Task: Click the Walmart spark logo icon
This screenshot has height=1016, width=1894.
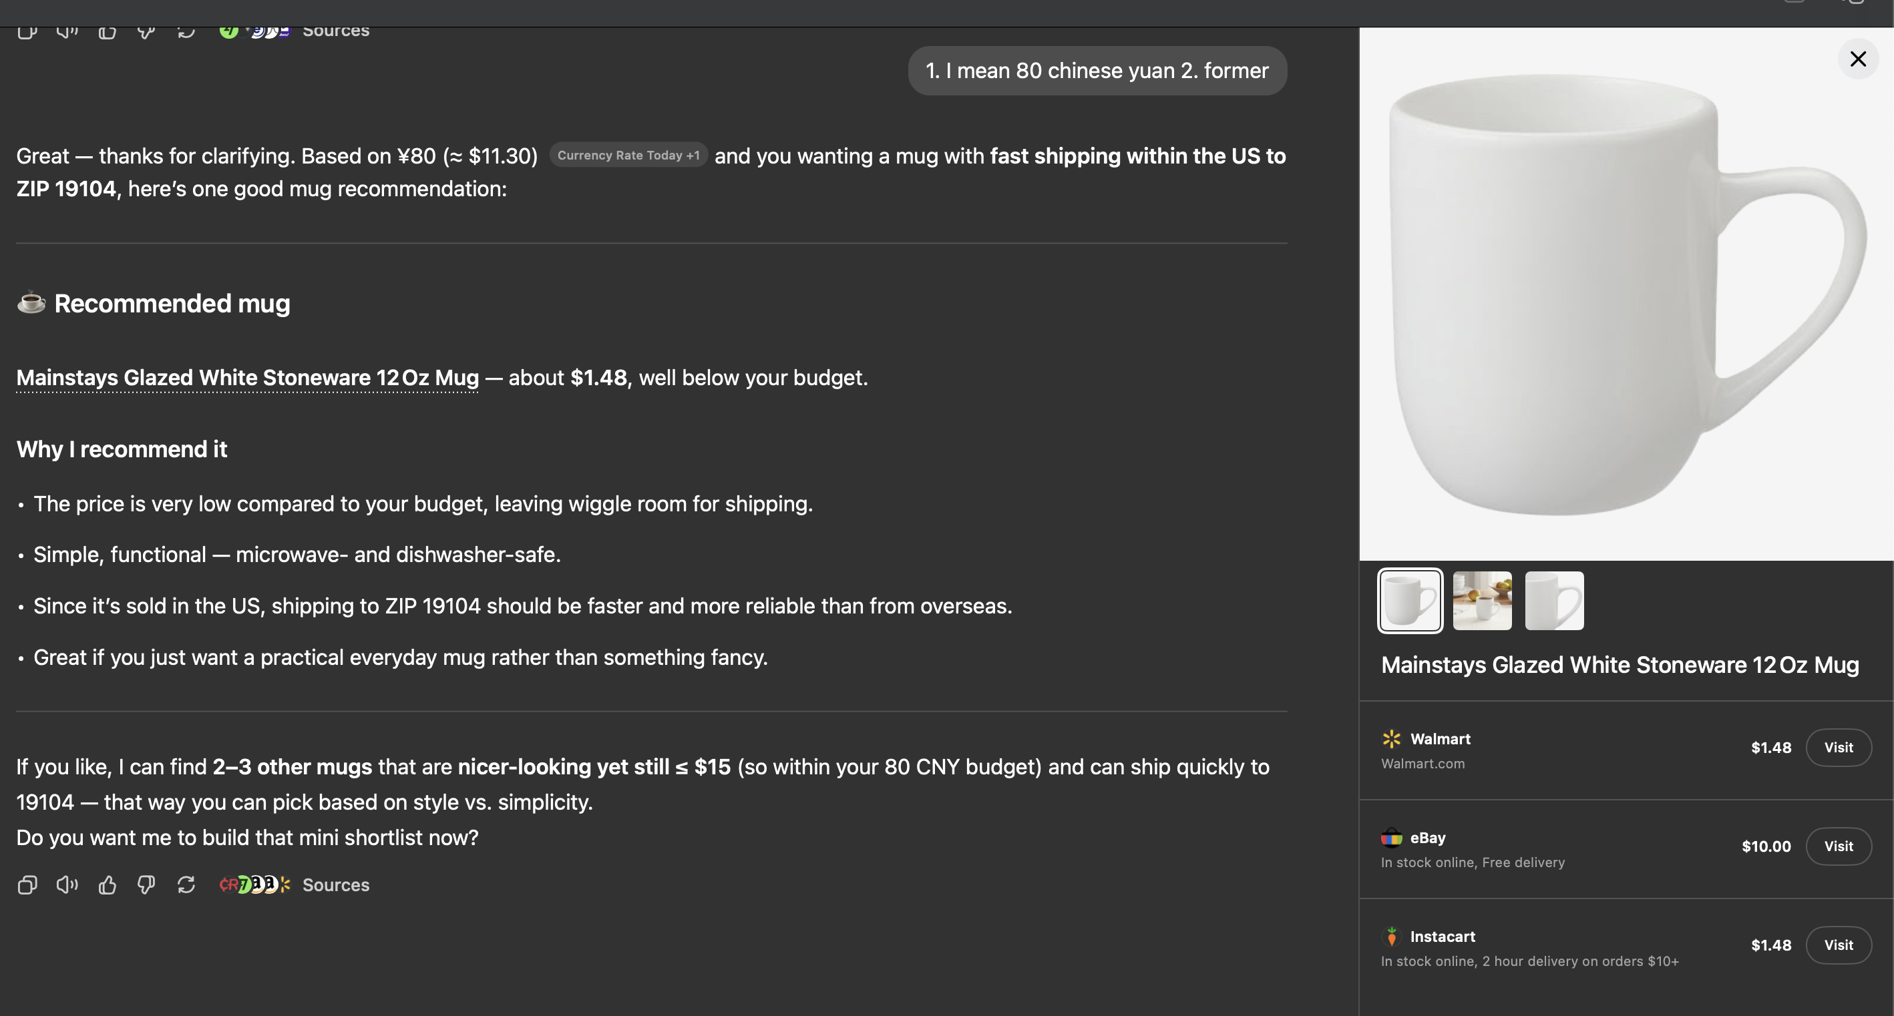Action: tap(1391, 739)
